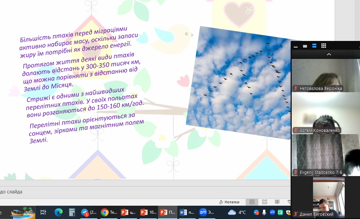
Task: Select Evgenij Stadcenko 7-Б's video tile
Action: (326, 155)
